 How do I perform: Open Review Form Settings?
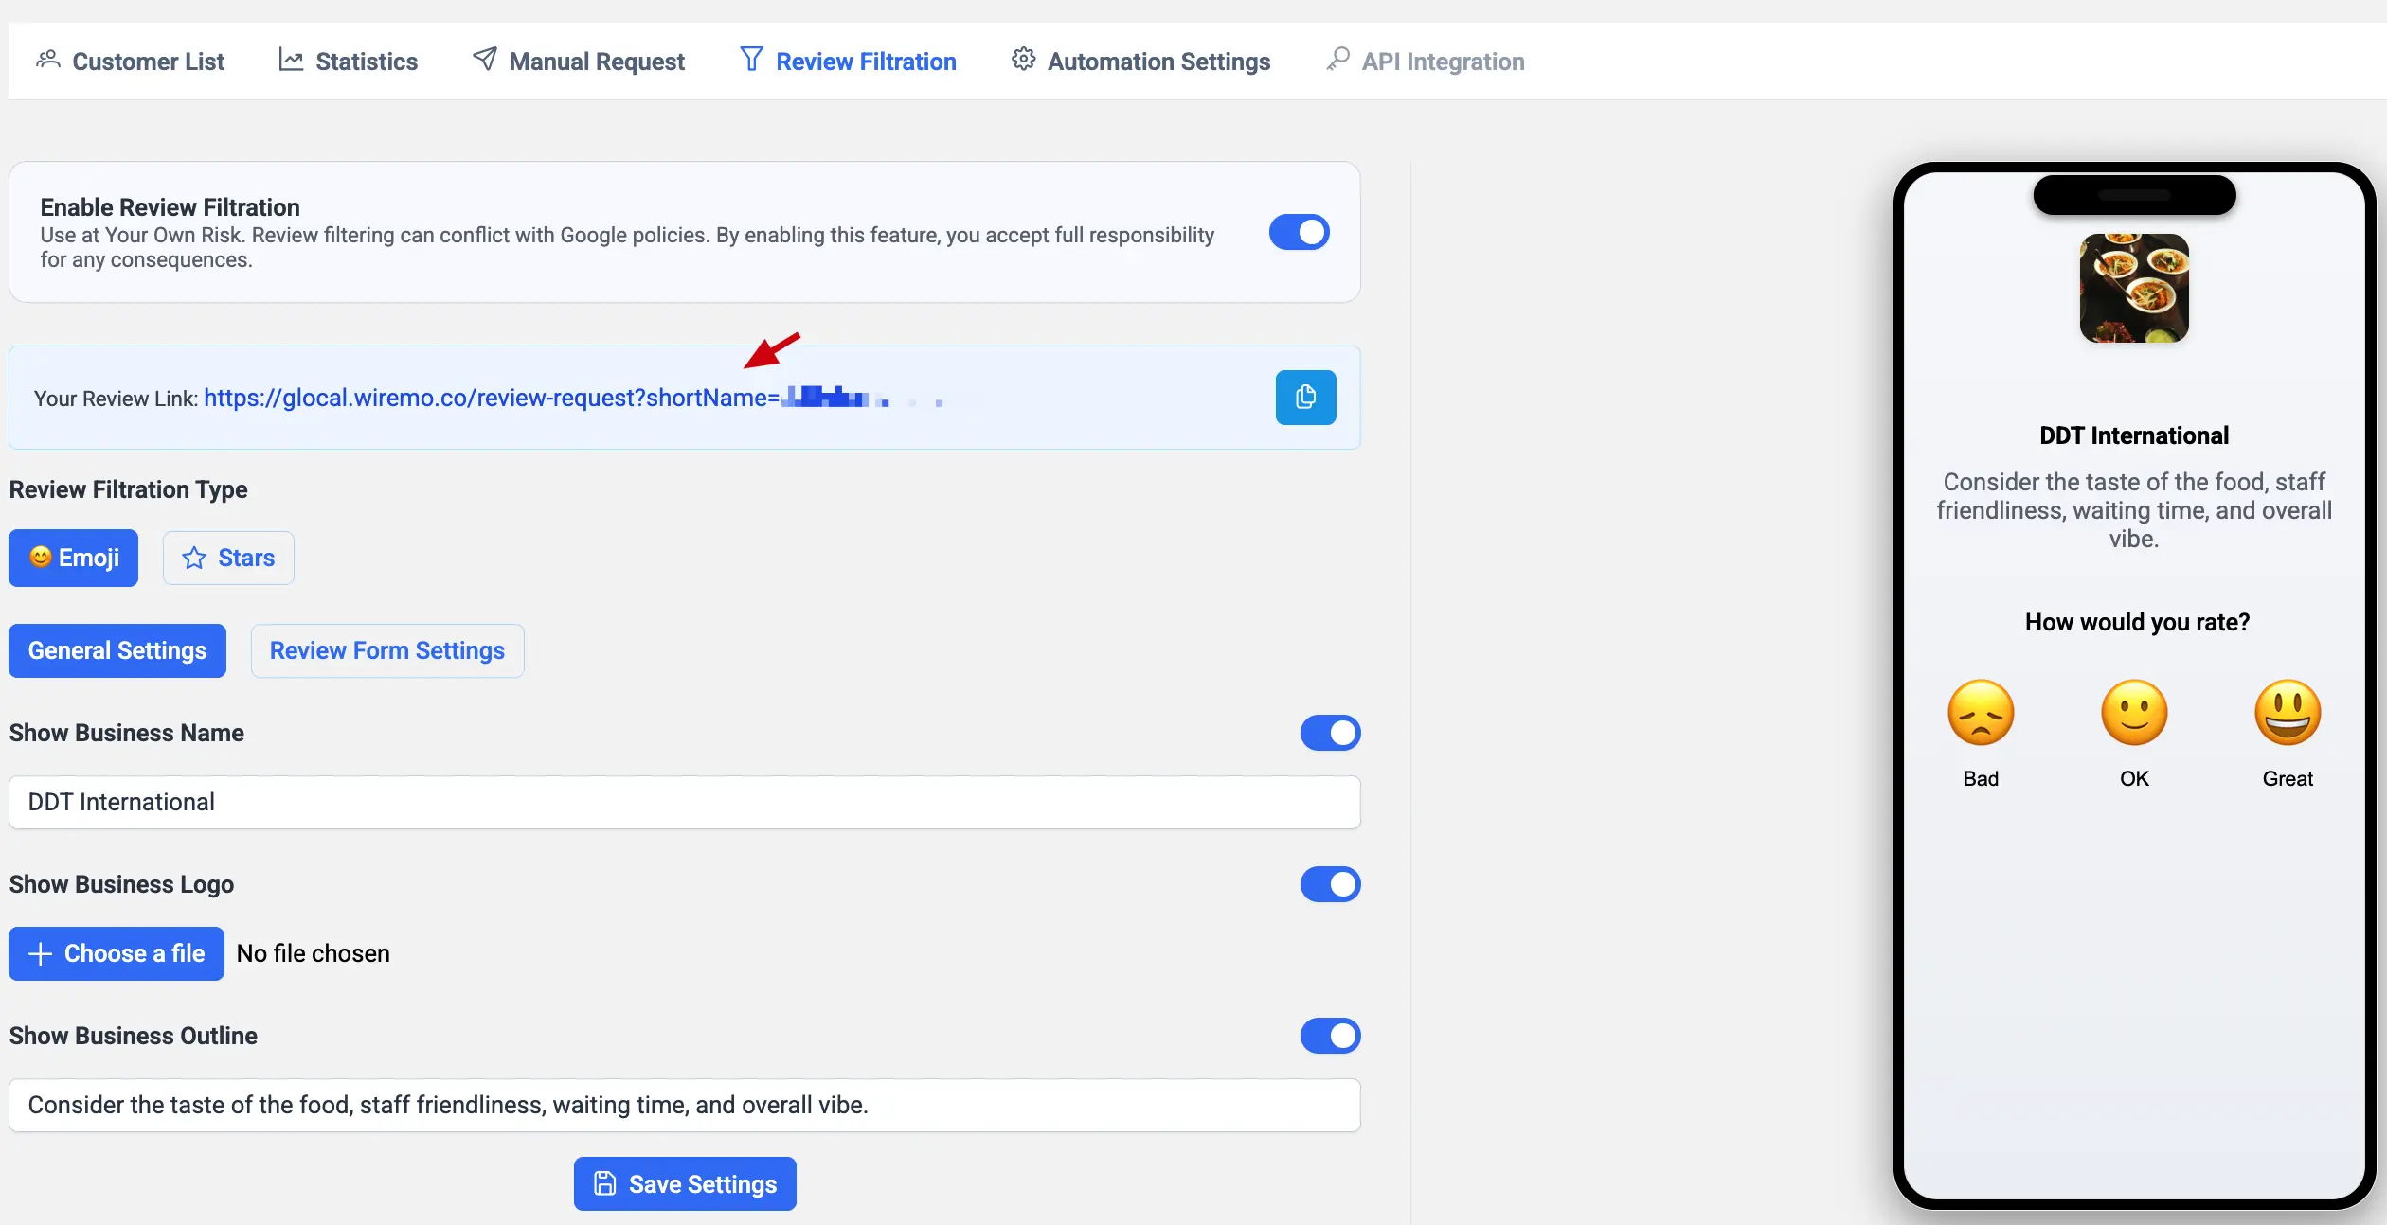pos(386,650)
